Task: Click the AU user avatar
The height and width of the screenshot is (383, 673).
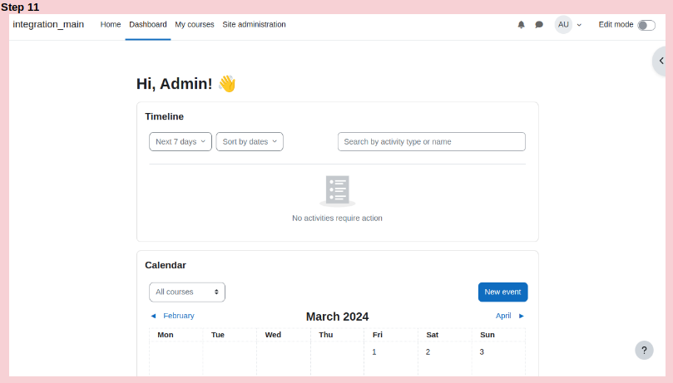Action: pos(563,25)
